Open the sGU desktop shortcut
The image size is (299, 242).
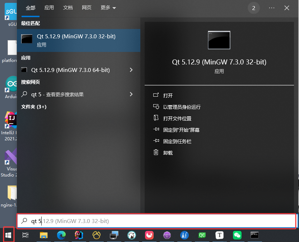click(x=11, y=14)
